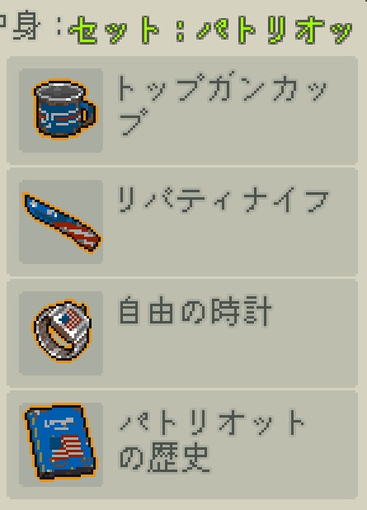
Task: Select the パトリオット item name text
Action: click(213, 423)
